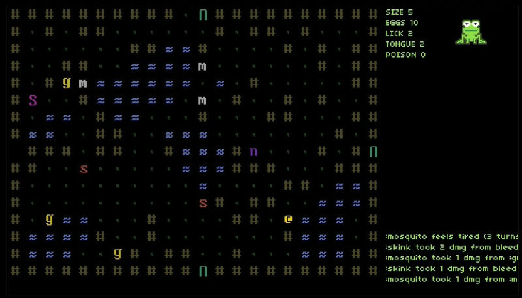Click log line 'mosquito feels tired'
This screenshot has height=298, width=522.
452,237
